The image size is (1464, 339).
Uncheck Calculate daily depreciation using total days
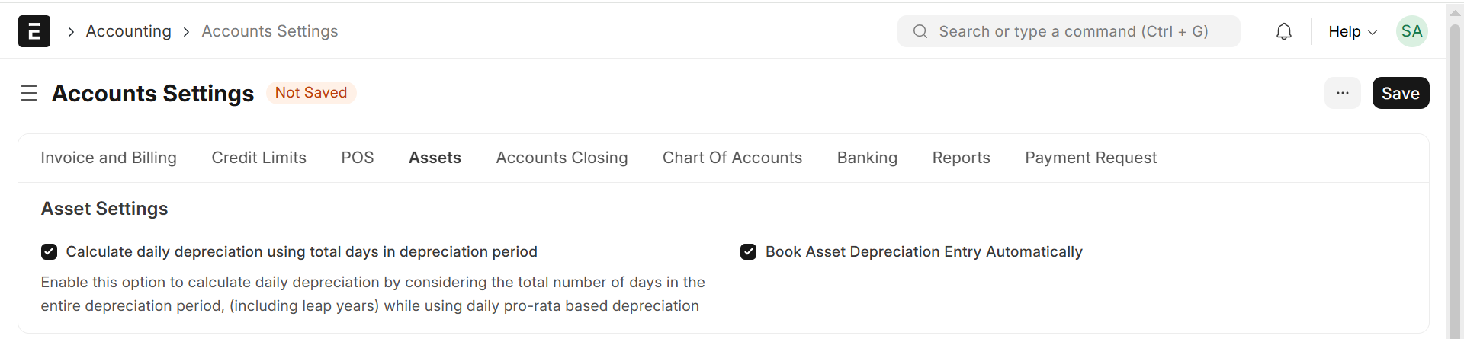click(50, 252)
